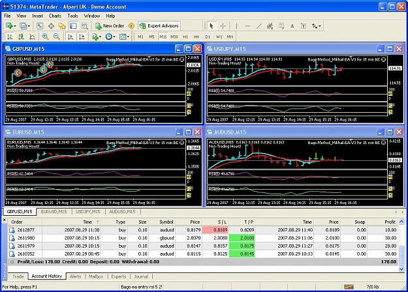Screen dimensions: 408x292
Task: Toggle Chart Shift
Action: pyautogui.click(x=82, y=36)
